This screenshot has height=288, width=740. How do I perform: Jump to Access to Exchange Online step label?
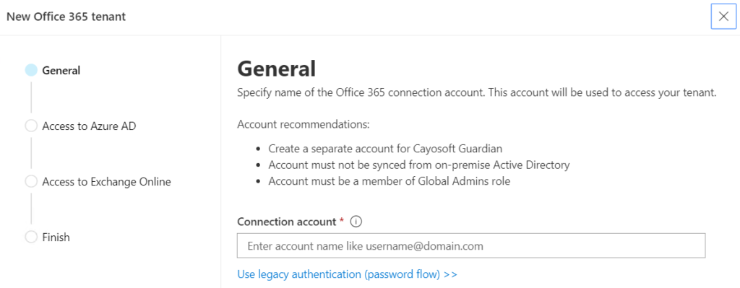point(107,181)
